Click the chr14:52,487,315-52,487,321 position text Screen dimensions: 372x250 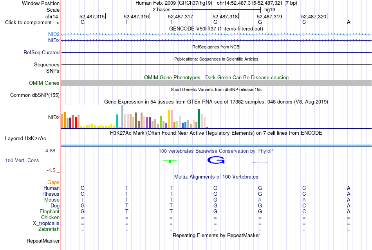coord(257,3)
